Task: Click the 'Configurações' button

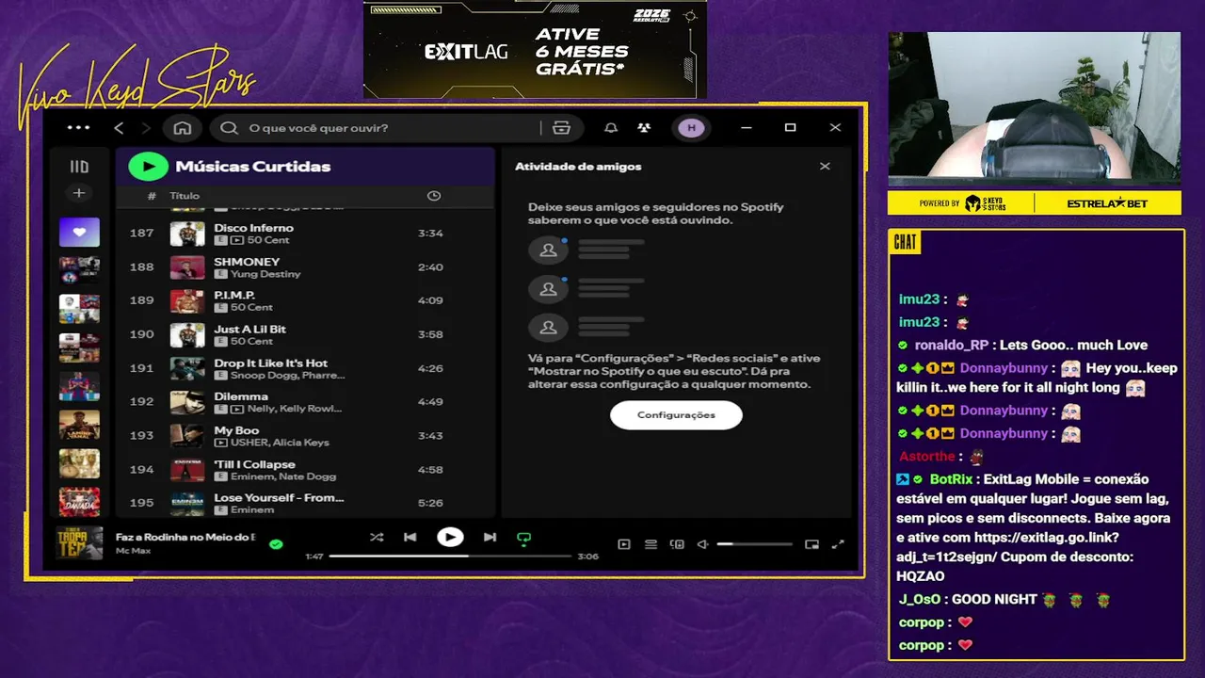Action: point(676,415)
